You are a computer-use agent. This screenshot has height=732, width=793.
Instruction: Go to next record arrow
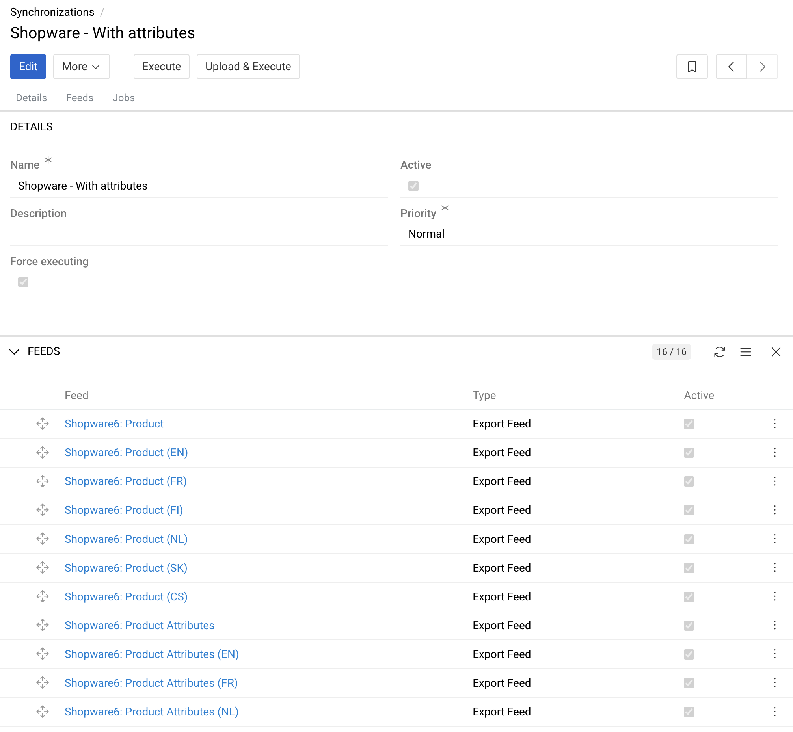762,67
